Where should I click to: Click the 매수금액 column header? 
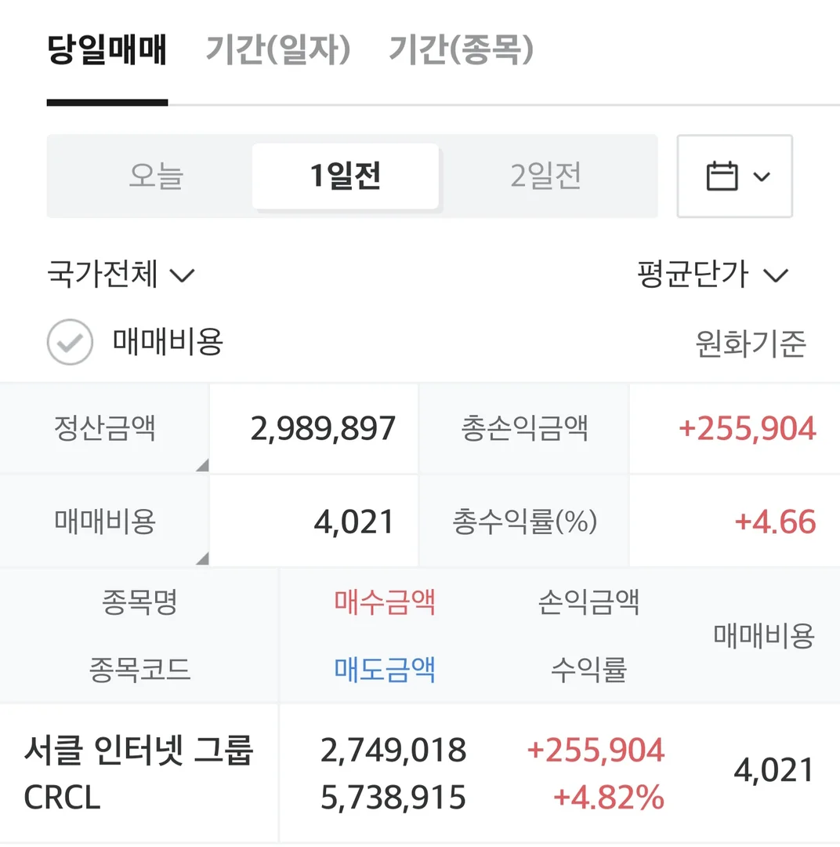[x=385, y=602]
